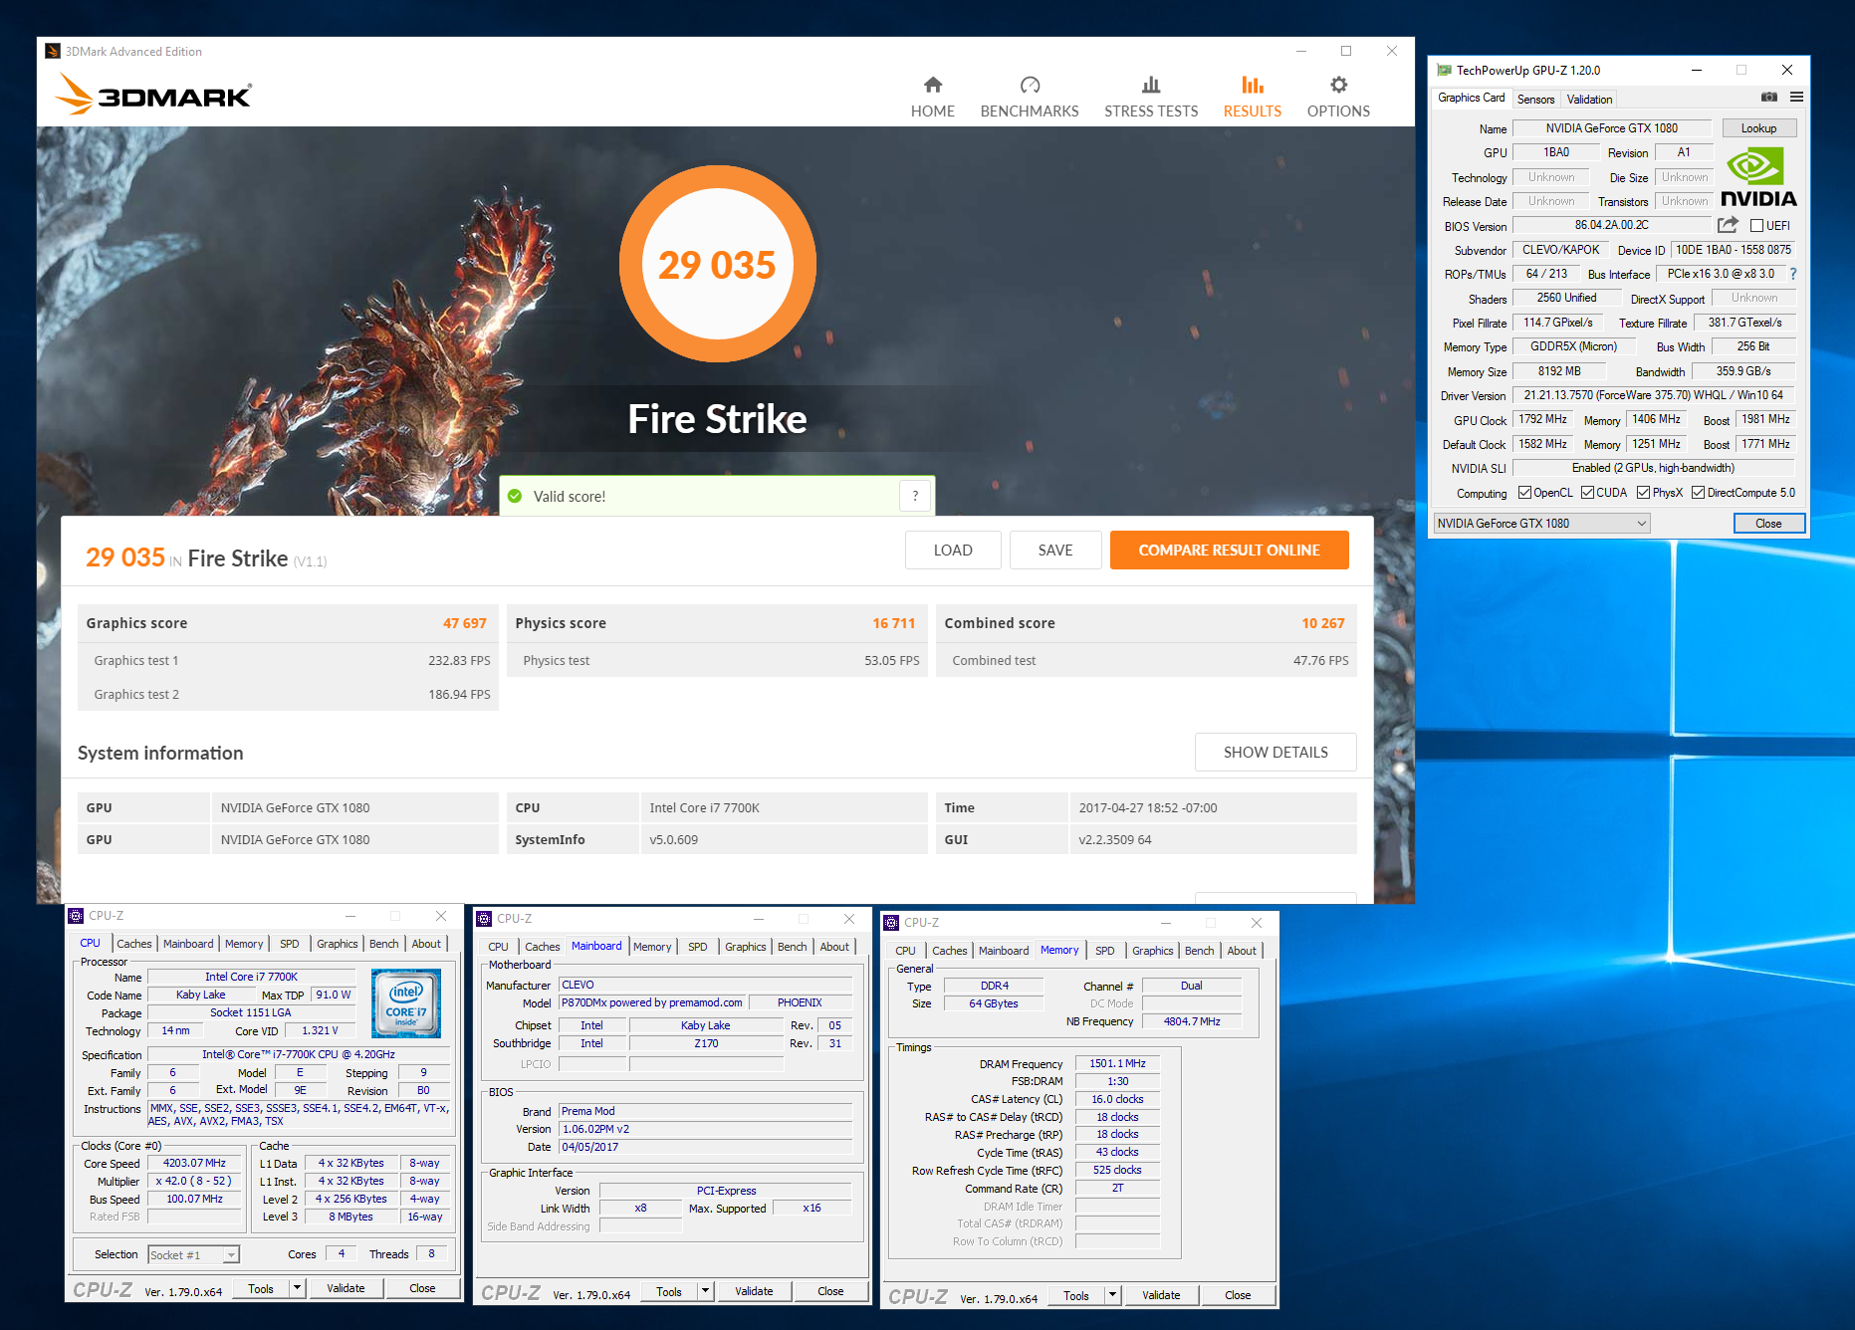
Task: Toggle DirectCompute 5.0 checkbox in GPU-Z
Action: tap(1698, 493)
